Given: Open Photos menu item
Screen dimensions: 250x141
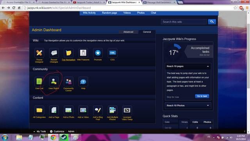Looking at the screenshot, I should pyautogui.click(x=141, y=13).
